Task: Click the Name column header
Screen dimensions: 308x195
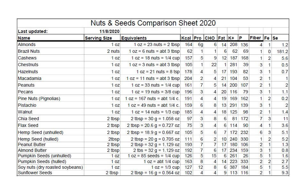Action: (x=24, y=38)
